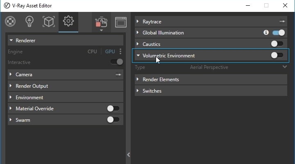Open the frame buffer window icon
The image size is (295, 164).
120,22
